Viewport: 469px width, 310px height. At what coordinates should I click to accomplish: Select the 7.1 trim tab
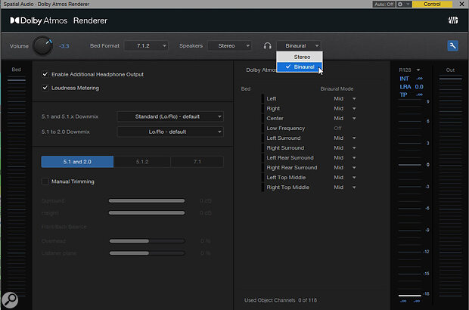[197, 162]
